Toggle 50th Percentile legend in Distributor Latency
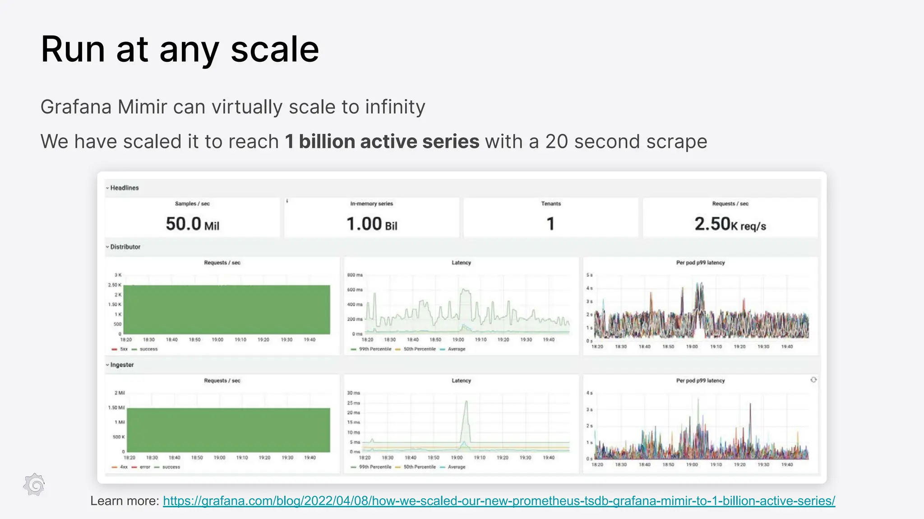 [x=416, y=349]
